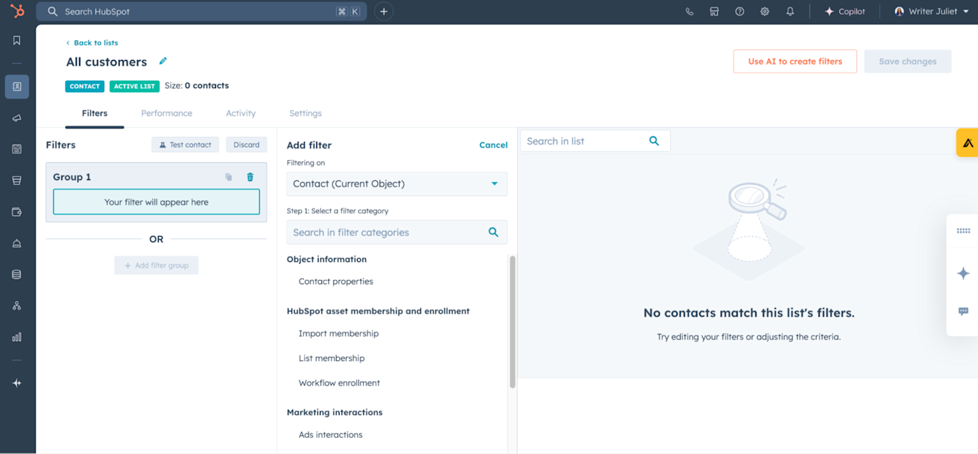Open the Reporting bar chart icon

pyautogui.click(x=17, y=337)
